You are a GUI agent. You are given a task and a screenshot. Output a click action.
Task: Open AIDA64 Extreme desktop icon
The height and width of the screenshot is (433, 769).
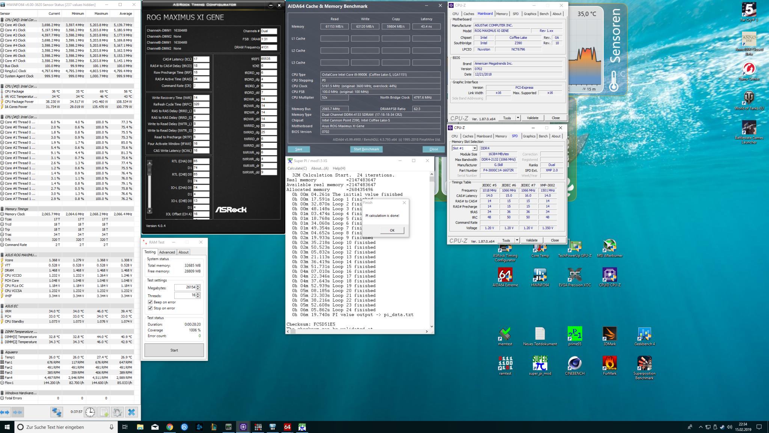(505, 277)
